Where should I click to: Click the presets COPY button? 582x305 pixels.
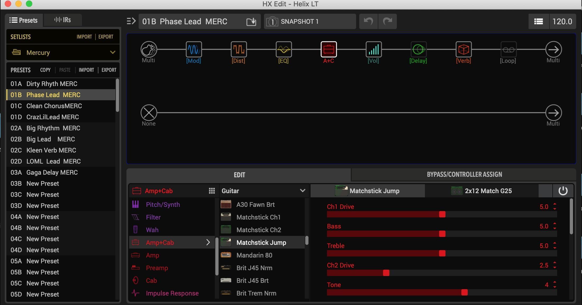point(45,70)
